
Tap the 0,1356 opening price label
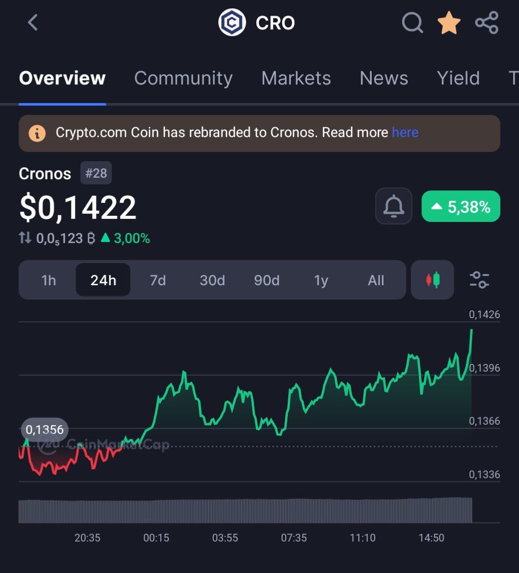coord(45,429)
